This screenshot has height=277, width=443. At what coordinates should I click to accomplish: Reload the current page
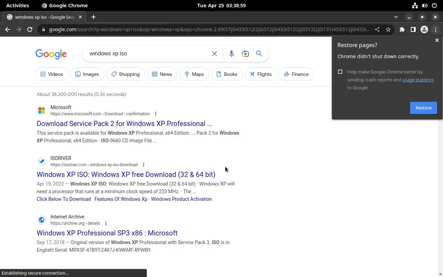(30, 29)
